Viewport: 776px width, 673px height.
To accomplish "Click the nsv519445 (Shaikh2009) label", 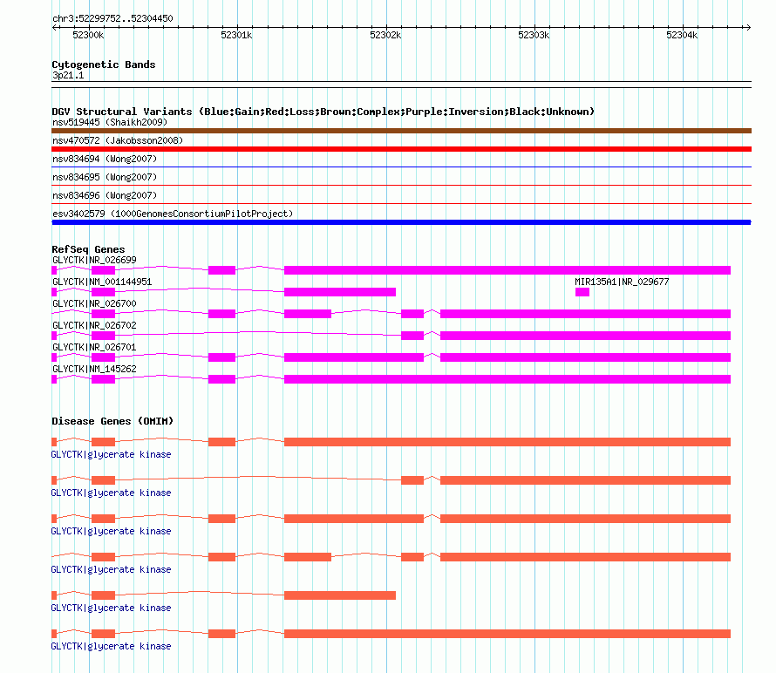I will click(x=110, y=122).
